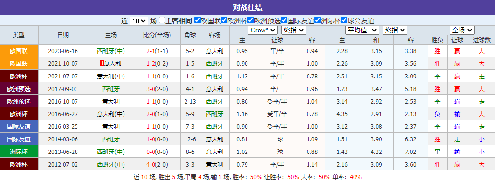
Task: Uncheck the 欧洲杯 filter checkbox
Action: click(224, 20)
